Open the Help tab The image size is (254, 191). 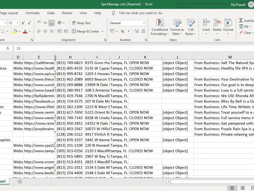(x=98, y=13)
